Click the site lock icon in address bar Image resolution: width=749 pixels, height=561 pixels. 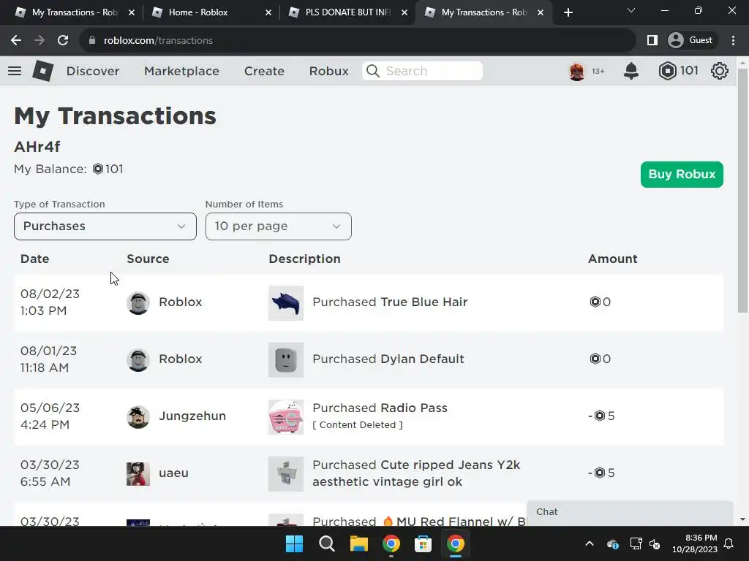(x=92, y=40)
